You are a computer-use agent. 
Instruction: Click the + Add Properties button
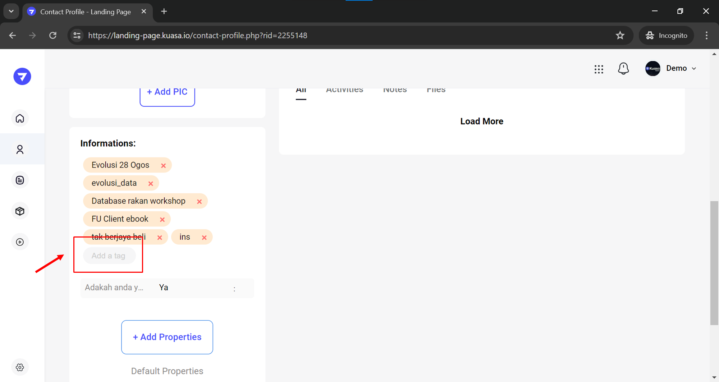[167, 337]
